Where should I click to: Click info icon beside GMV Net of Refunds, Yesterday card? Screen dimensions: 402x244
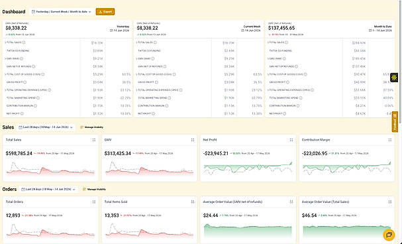(x=34, y=66)
